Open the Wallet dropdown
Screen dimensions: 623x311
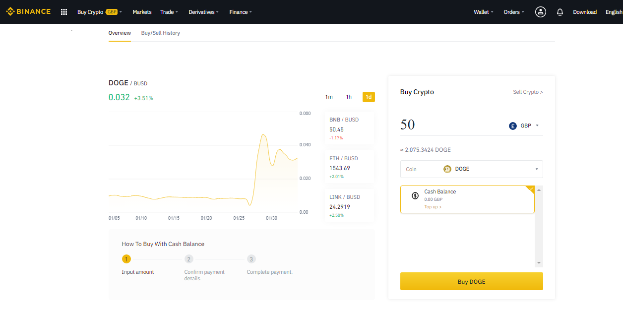[x=484, y=12]
